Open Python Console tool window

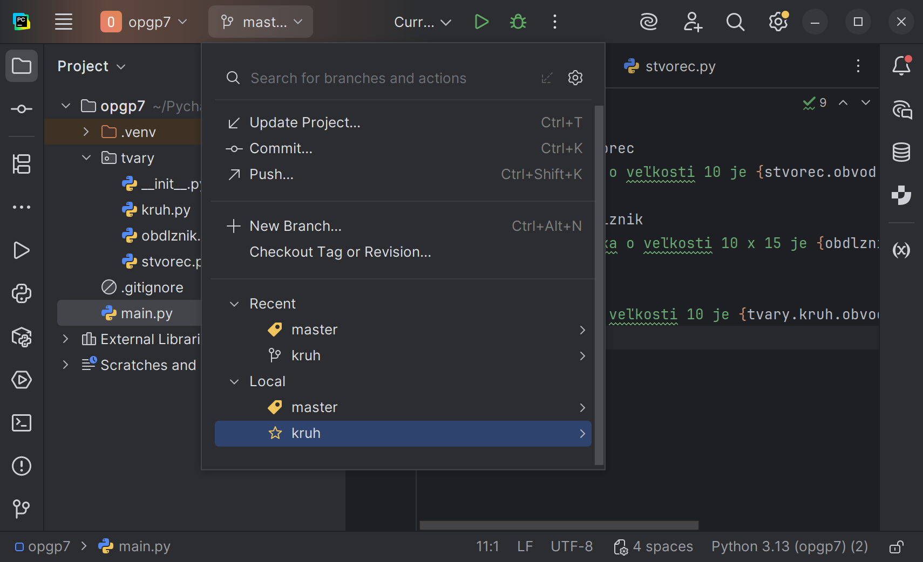pos(22,293)
